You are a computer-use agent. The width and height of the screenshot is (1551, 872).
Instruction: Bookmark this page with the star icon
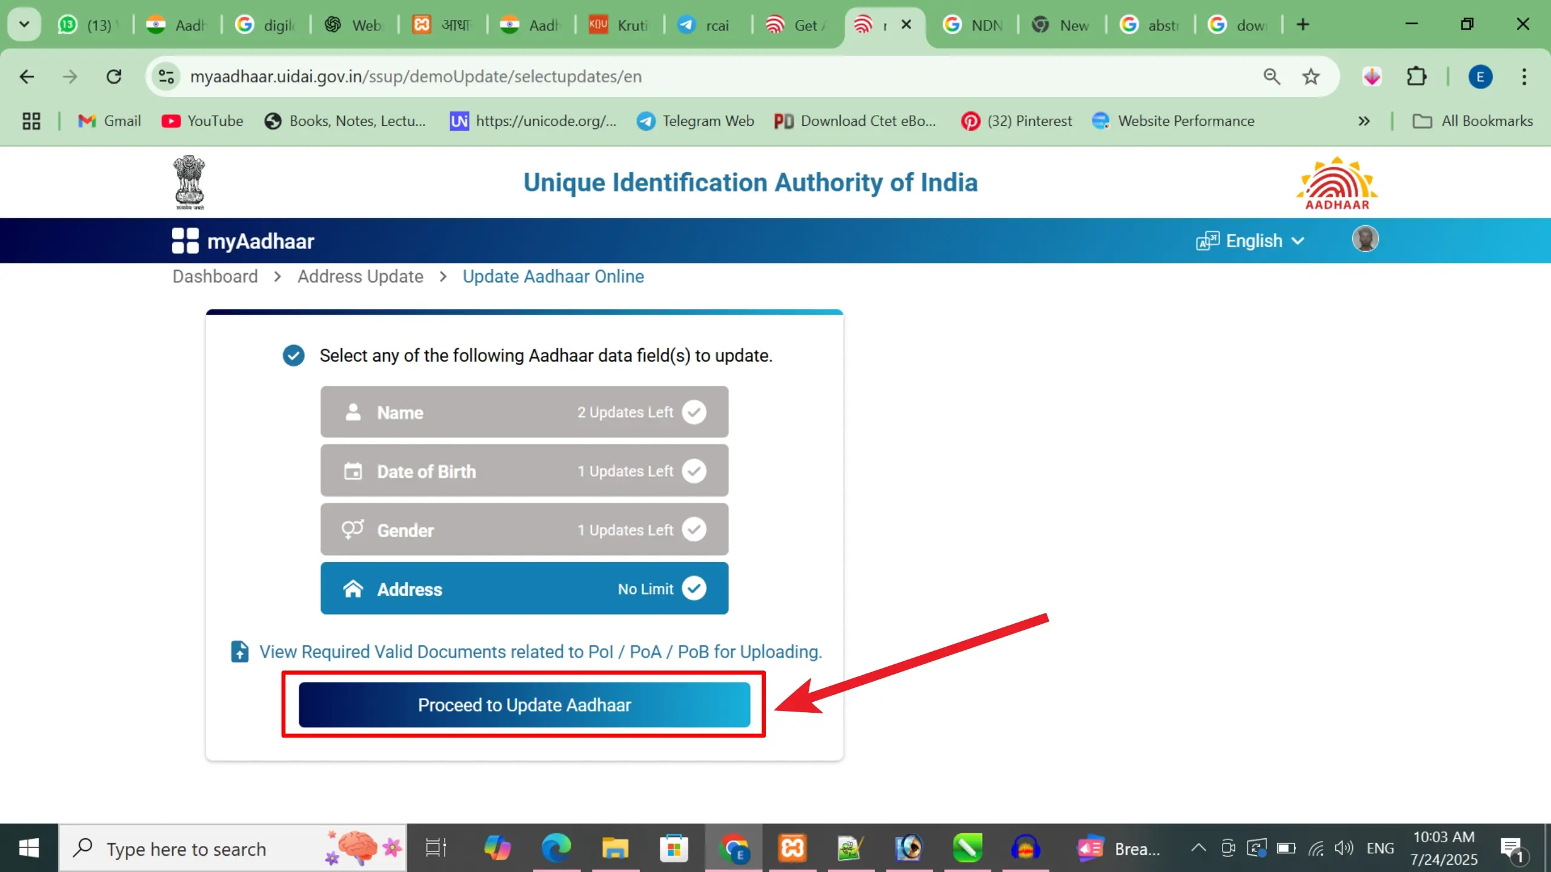[1310, 77]
